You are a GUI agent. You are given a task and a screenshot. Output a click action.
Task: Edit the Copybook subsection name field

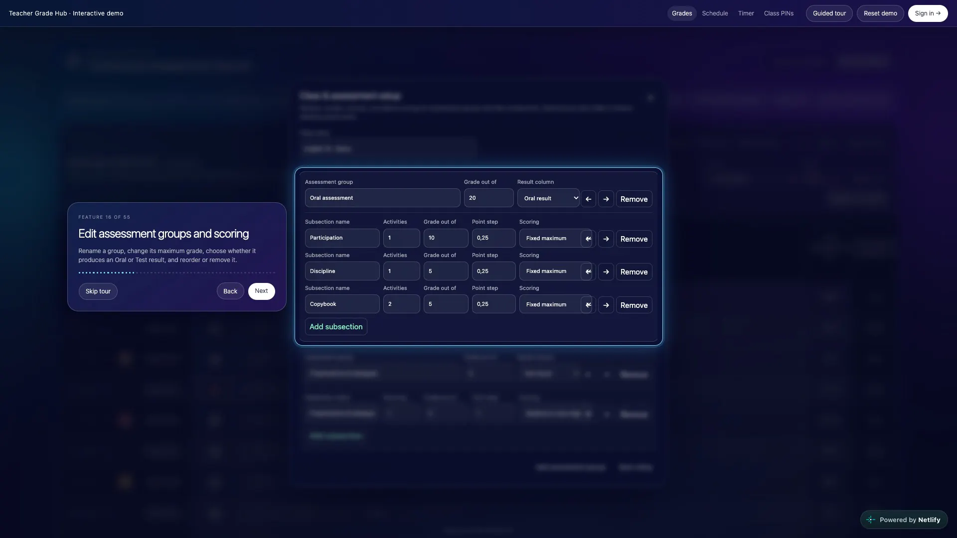(x=342, y=304)
